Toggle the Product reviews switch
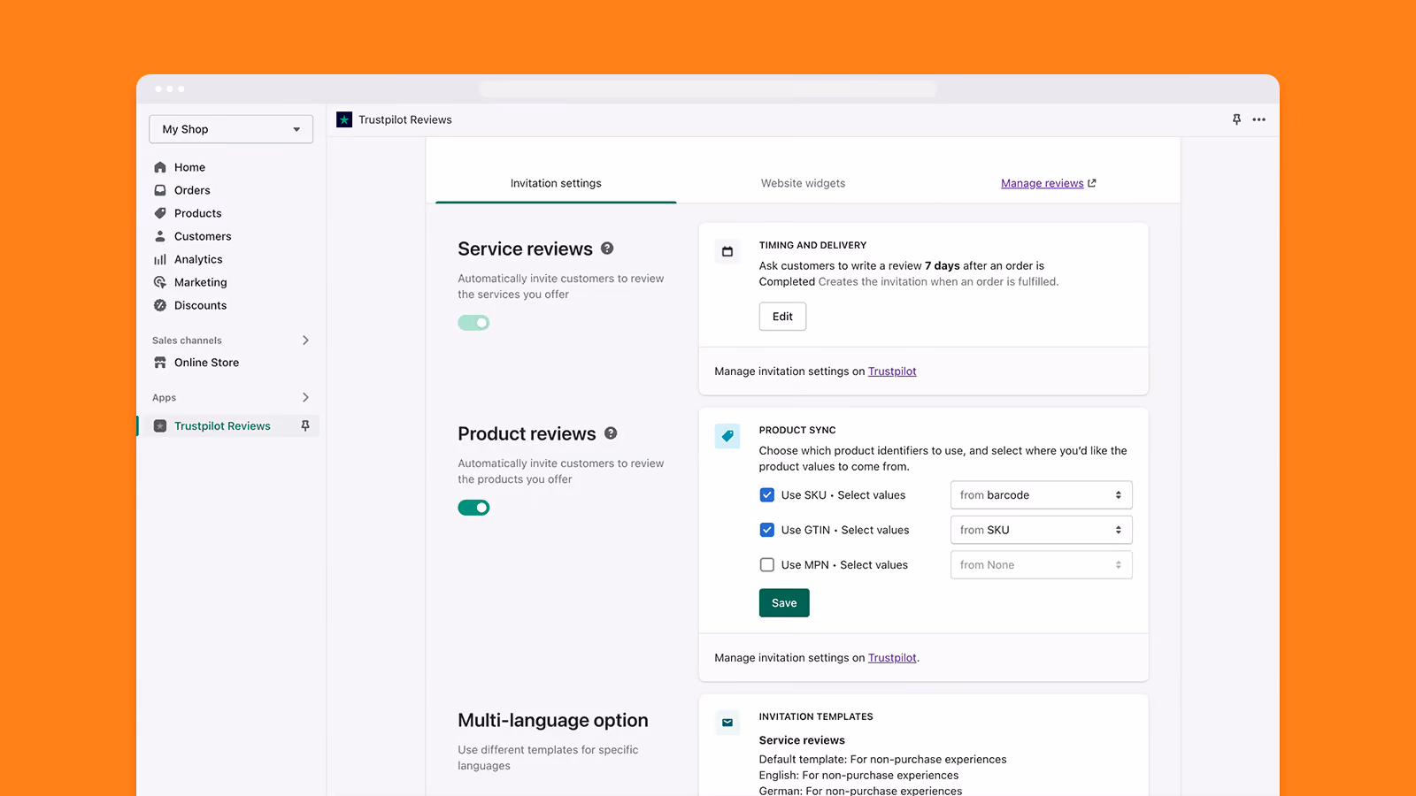Viewport: 1416px width, 796px height. [x=473, y=508]
